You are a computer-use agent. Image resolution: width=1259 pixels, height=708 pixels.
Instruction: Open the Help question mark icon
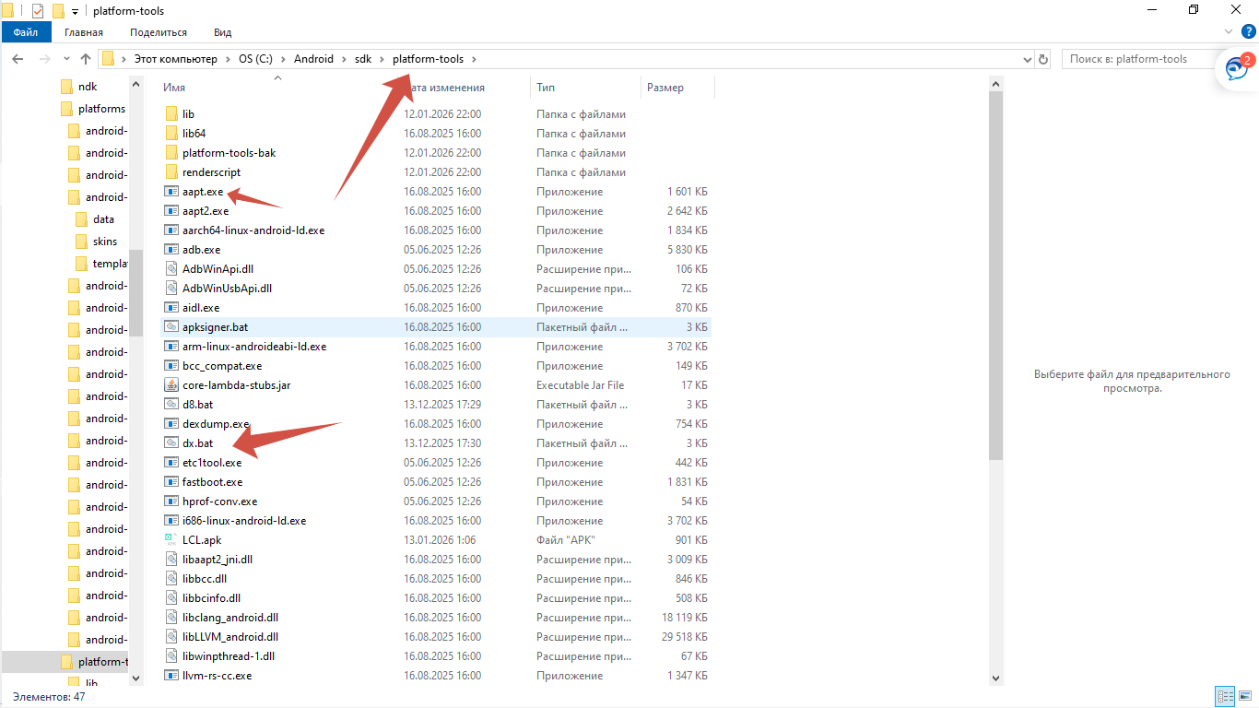[x=1249, y=31]
